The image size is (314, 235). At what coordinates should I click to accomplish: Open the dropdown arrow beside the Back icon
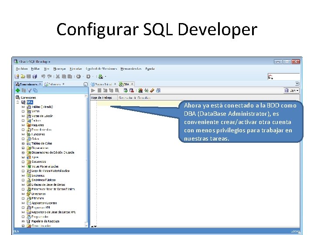coord(83,77)
